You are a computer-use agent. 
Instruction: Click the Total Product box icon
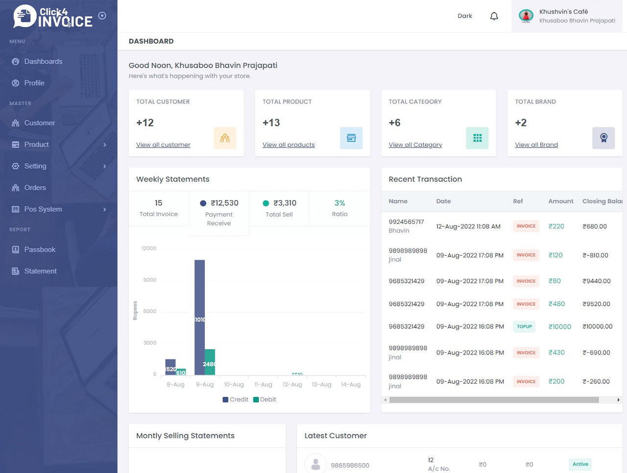pyautogui.click(x=351, y=138)
